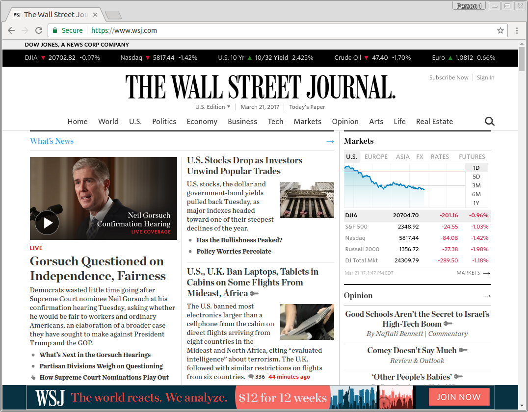
Task: Switch to the Europe markets tab
Action: tap(376, 156)
